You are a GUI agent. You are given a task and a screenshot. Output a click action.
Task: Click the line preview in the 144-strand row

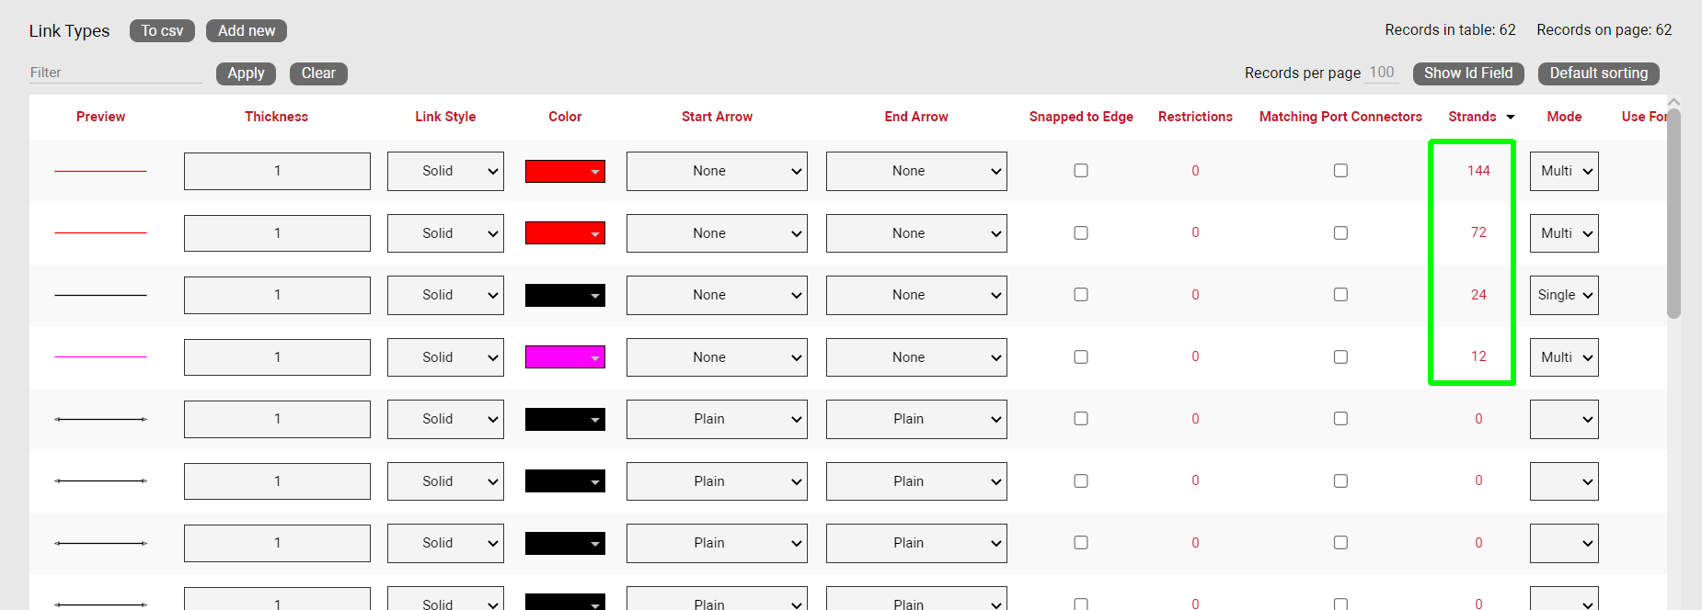[x=100, y=171]
